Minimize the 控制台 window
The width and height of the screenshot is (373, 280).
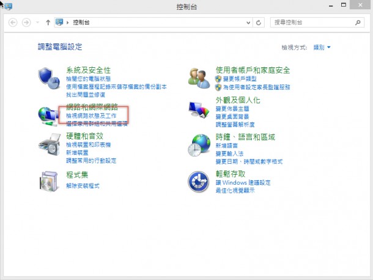pos(331,6)
